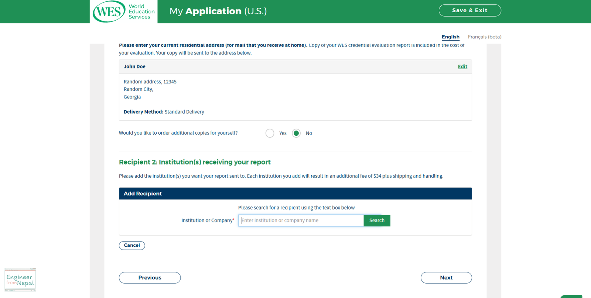The width and height of the screenshot is (591, 298).
Task: Click the Add Recipient header bar
Action: (x=295, y=194)
